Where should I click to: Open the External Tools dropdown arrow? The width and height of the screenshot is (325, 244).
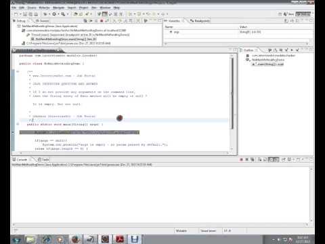(x=68, y=14)
